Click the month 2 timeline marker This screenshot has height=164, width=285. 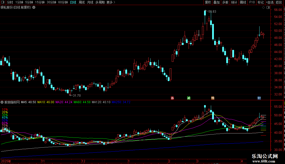coord(169,161)
